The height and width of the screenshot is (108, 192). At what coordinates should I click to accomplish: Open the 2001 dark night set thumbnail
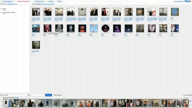click(x=128, y=28)
